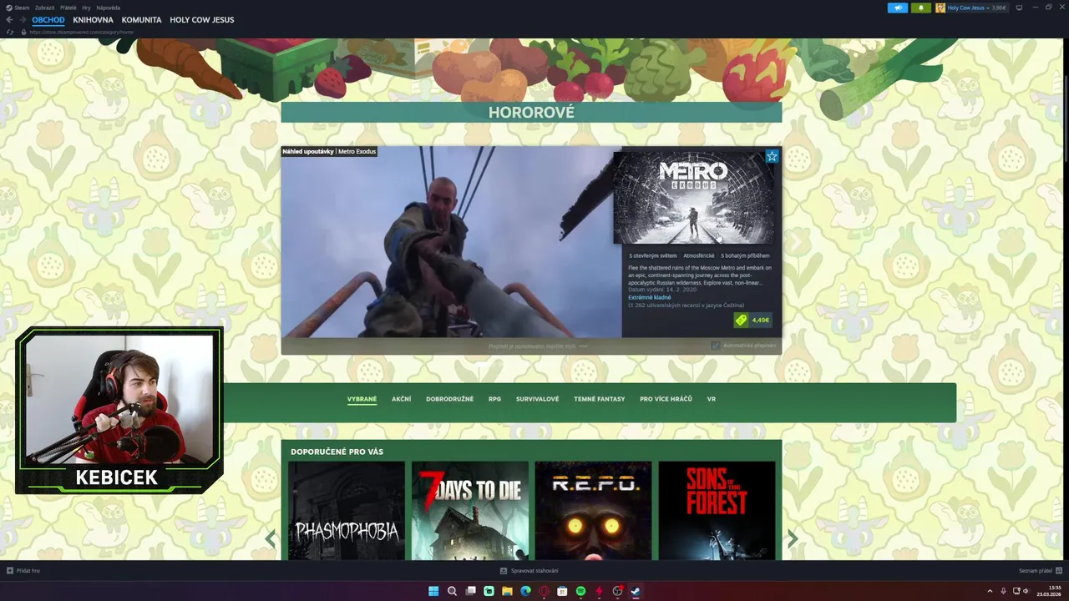The width and height of the screenshot is (1069, 601).
Task: Click the S otevřeným světem tag
Action: coord(653,255)
